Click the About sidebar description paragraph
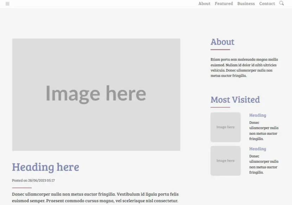The image size is (292, 205). pyautogui.click(x=244, y=68)
